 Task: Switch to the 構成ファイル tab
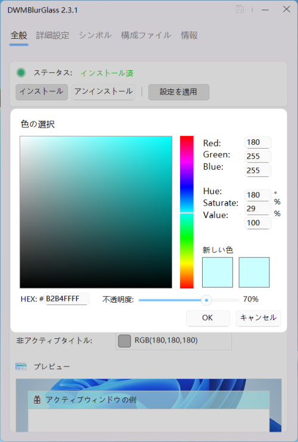(146, 36)
